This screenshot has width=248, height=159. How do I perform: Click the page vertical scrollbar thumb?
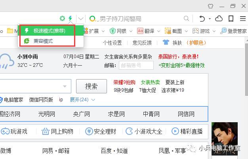[x=246, y=70]
